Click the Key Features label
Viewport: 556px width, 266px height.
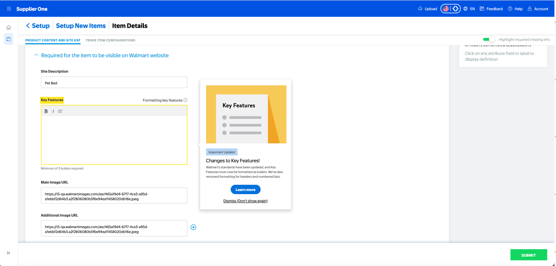pos(52,100)
